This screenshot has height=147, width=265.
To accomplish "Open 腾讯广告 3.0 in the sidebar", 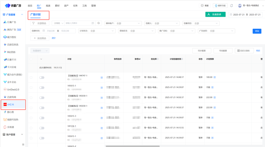I will pos(12,29).
